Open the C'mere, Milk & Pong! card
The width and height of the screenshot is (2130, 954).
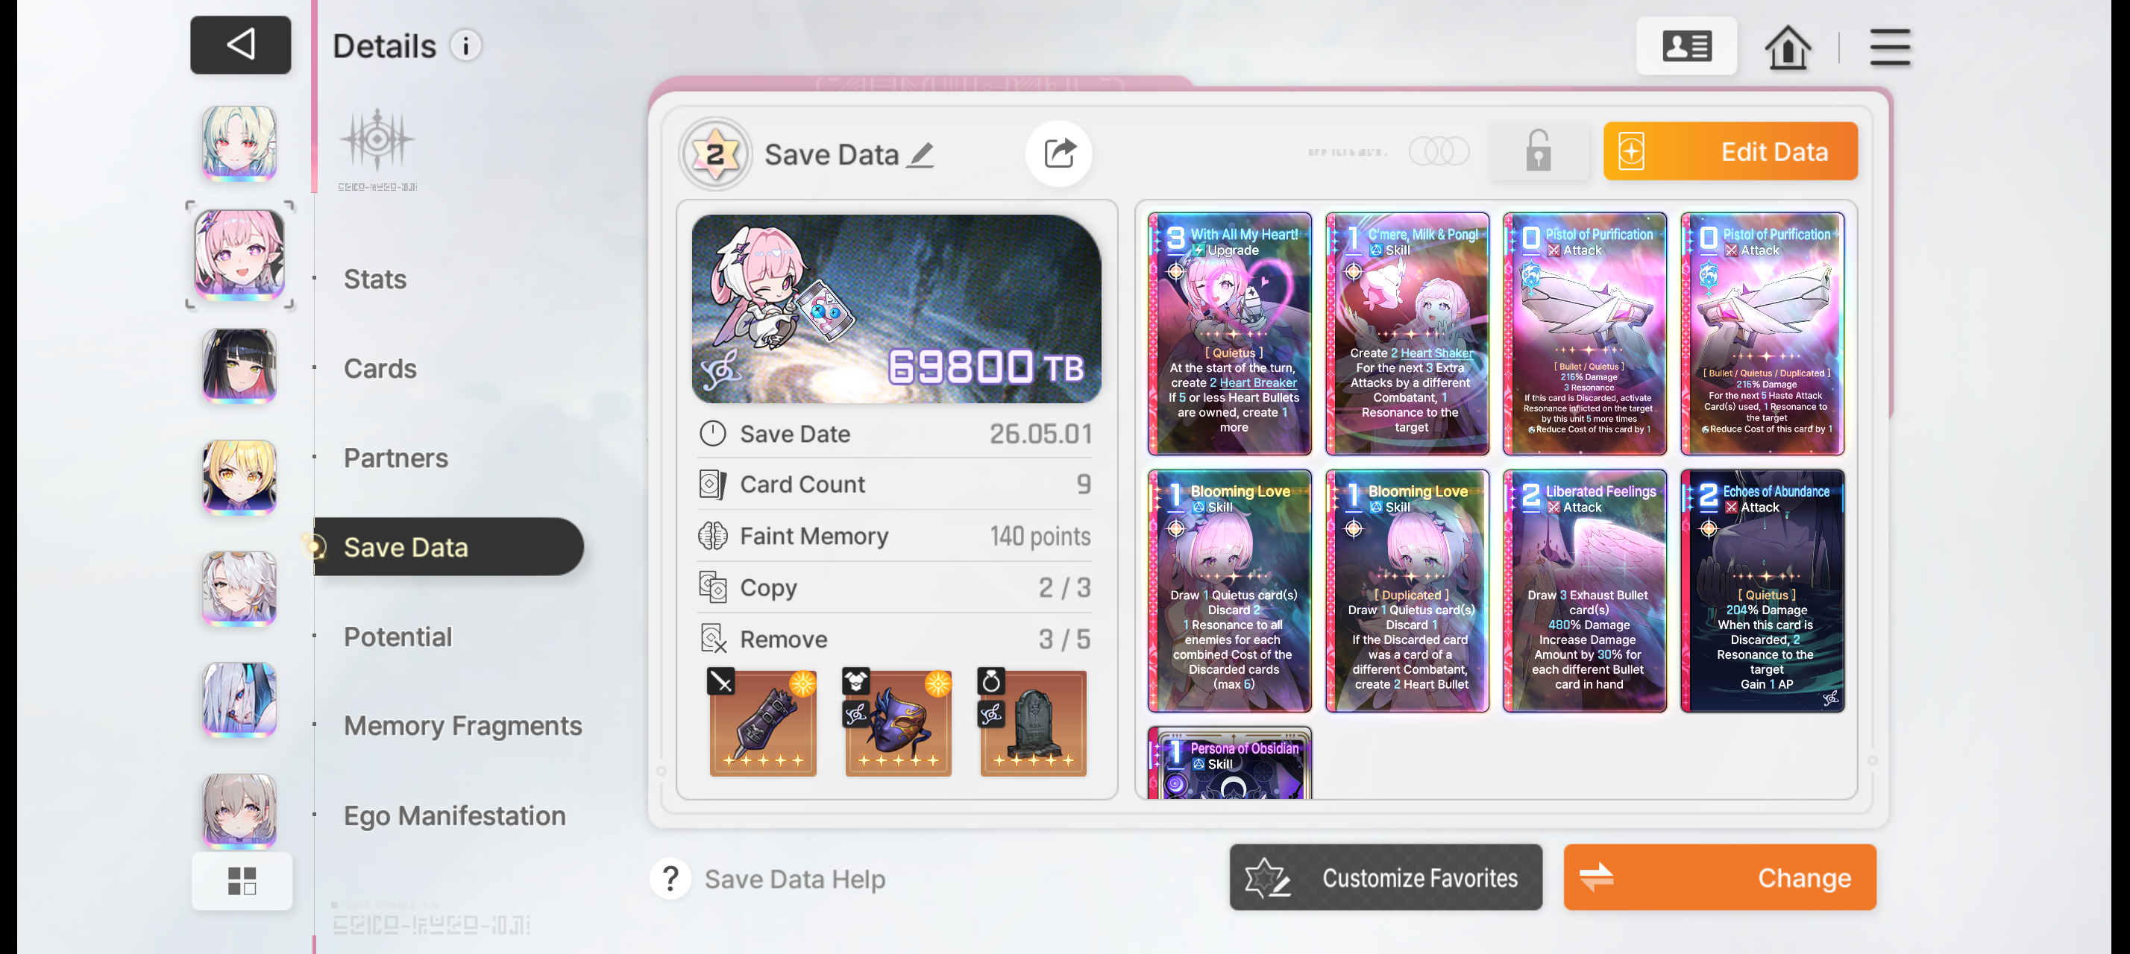(1407, 334)
